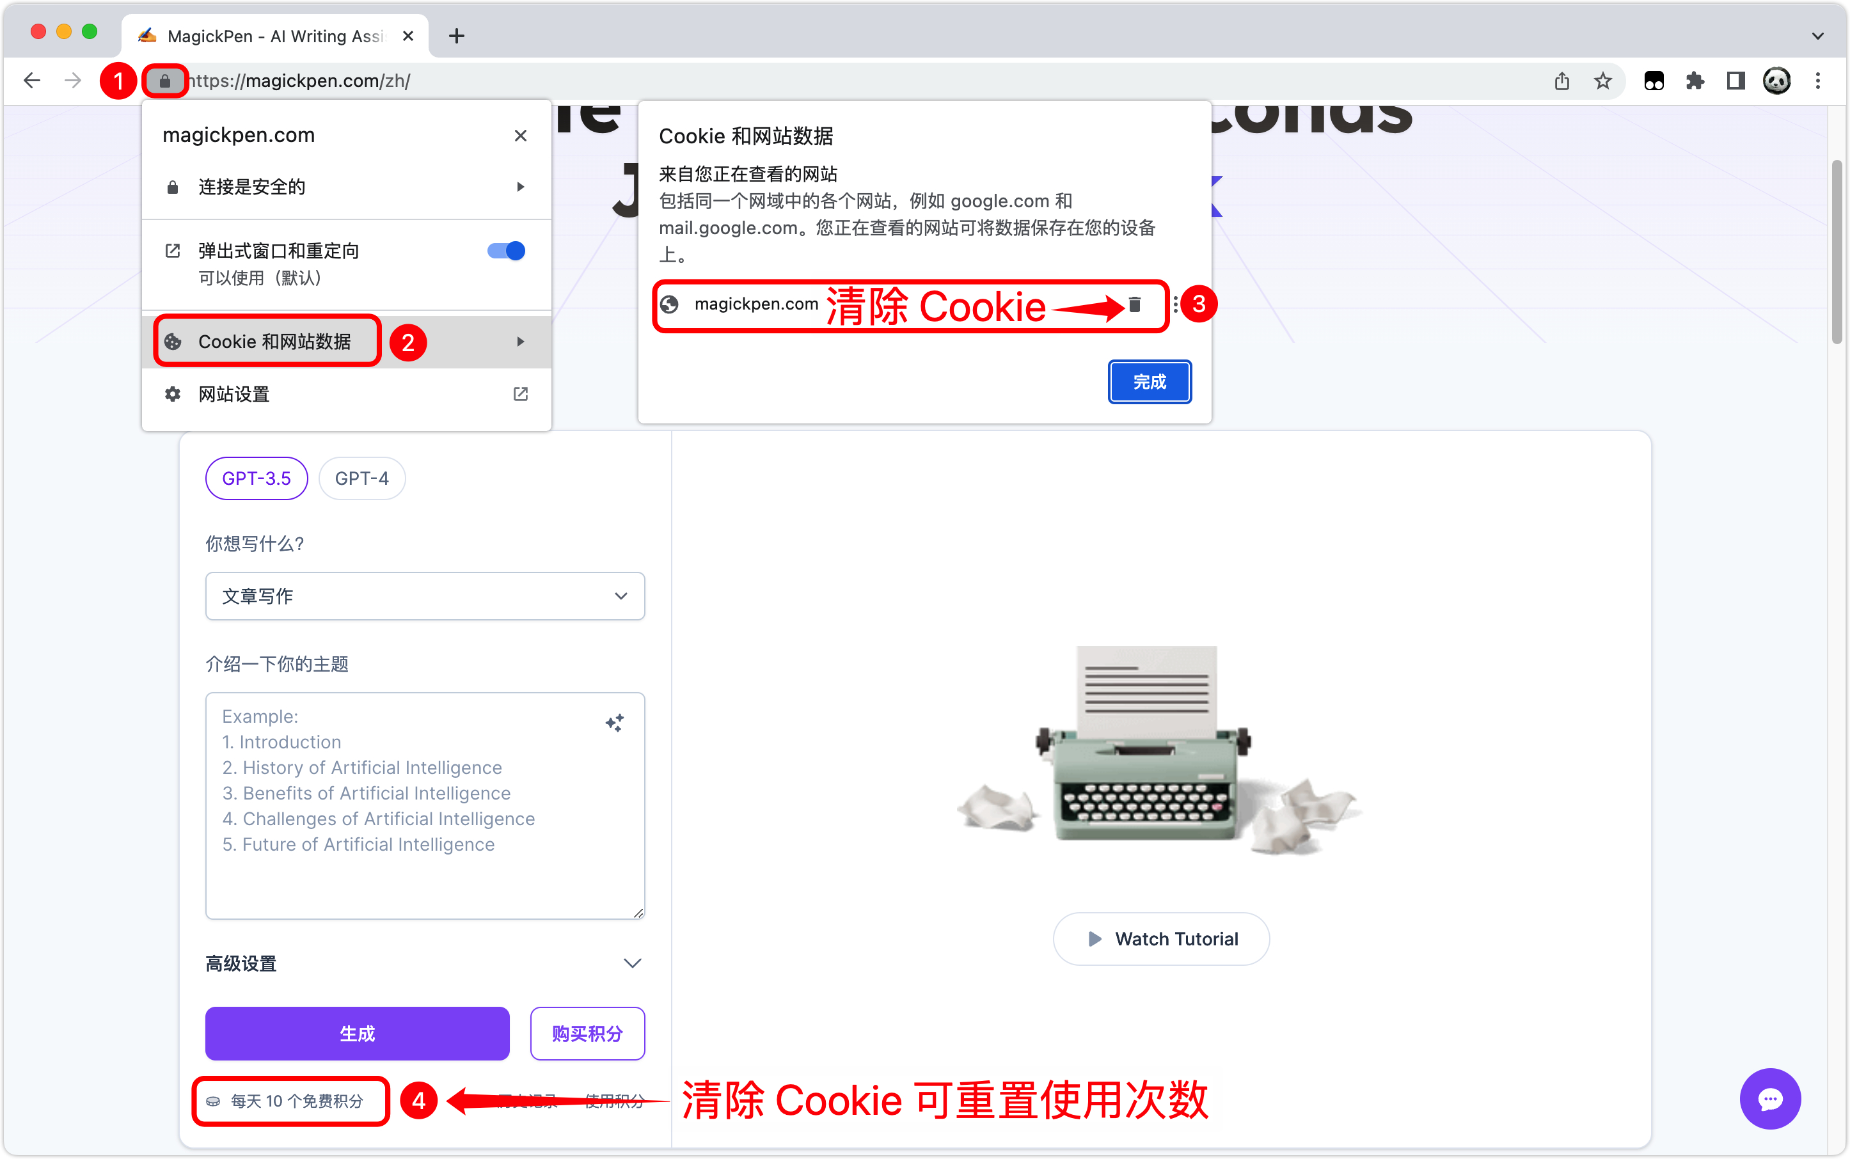Open the Chrome three-dot menu
This screenshot has height=1159, width=1850.
point(1818,81)
